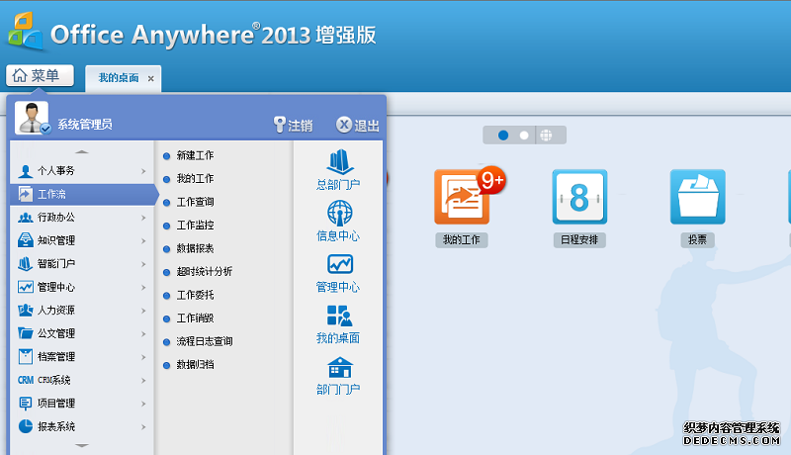
Task: Click the Office Anywhere logo
Action: pos(26,32)
